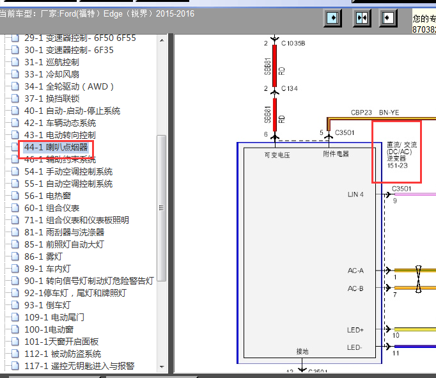Click 附件电器 label in module box
The height and width of the screenshot is (378, 436).
click(336, 154)
